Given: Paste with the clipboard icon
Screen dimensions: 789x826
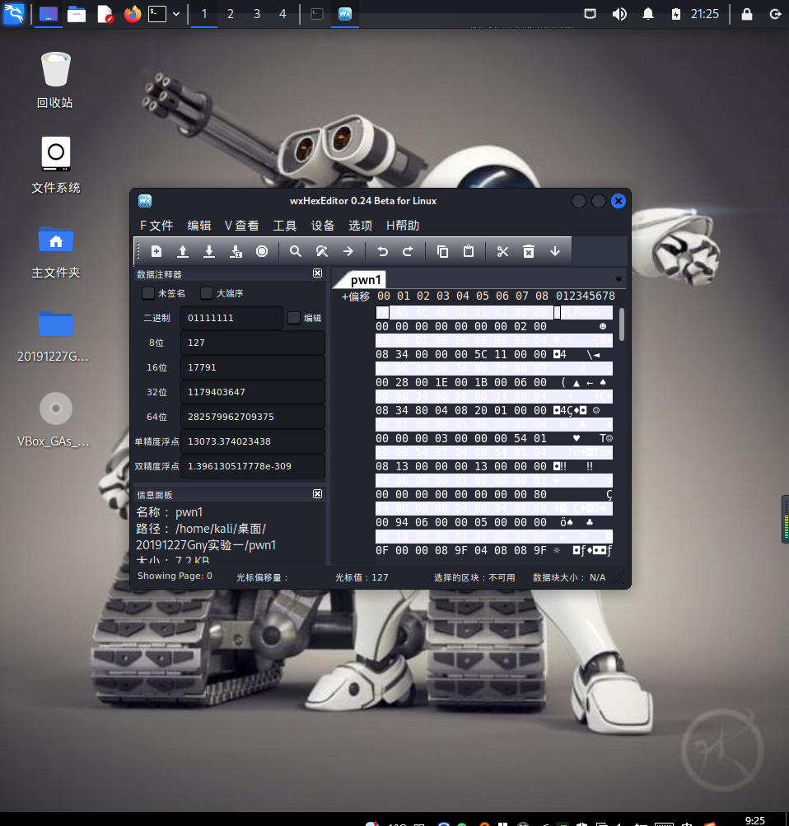Looking at the screenshot, I should [x=469, y=252].
